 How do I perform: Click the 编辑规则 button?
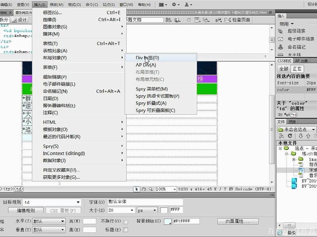[x=26, y=211]
